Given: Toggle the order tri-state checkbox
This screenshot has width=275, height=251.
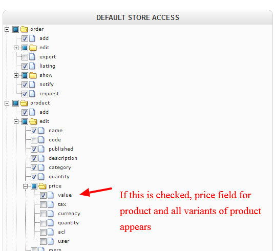Looking at the screenshot, I should (15, 29).
